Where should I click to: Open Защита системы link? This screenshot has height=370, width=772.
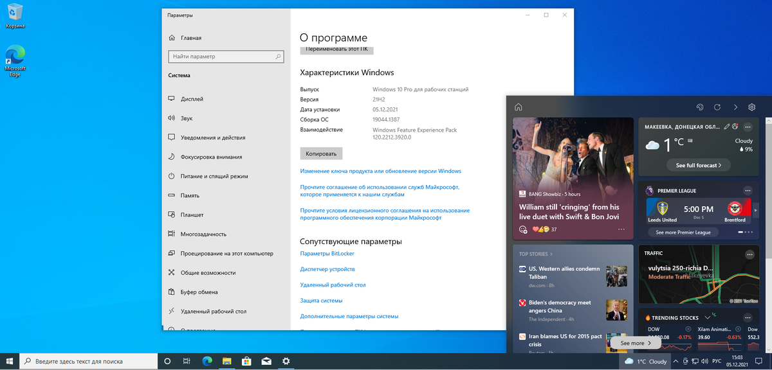pos(321,300)
